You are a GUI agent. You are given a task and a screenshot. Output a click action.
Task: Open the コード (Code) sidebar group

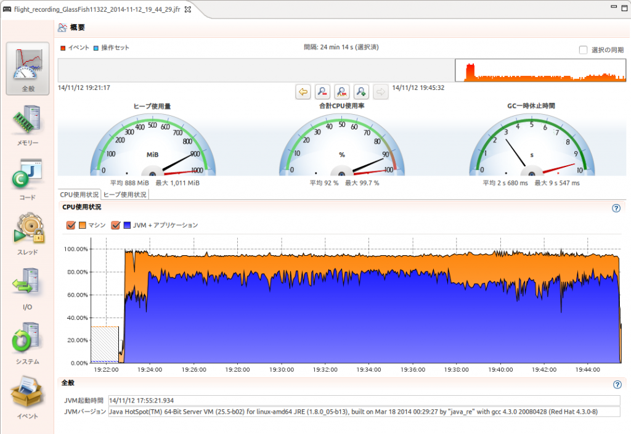coord(28,179)
